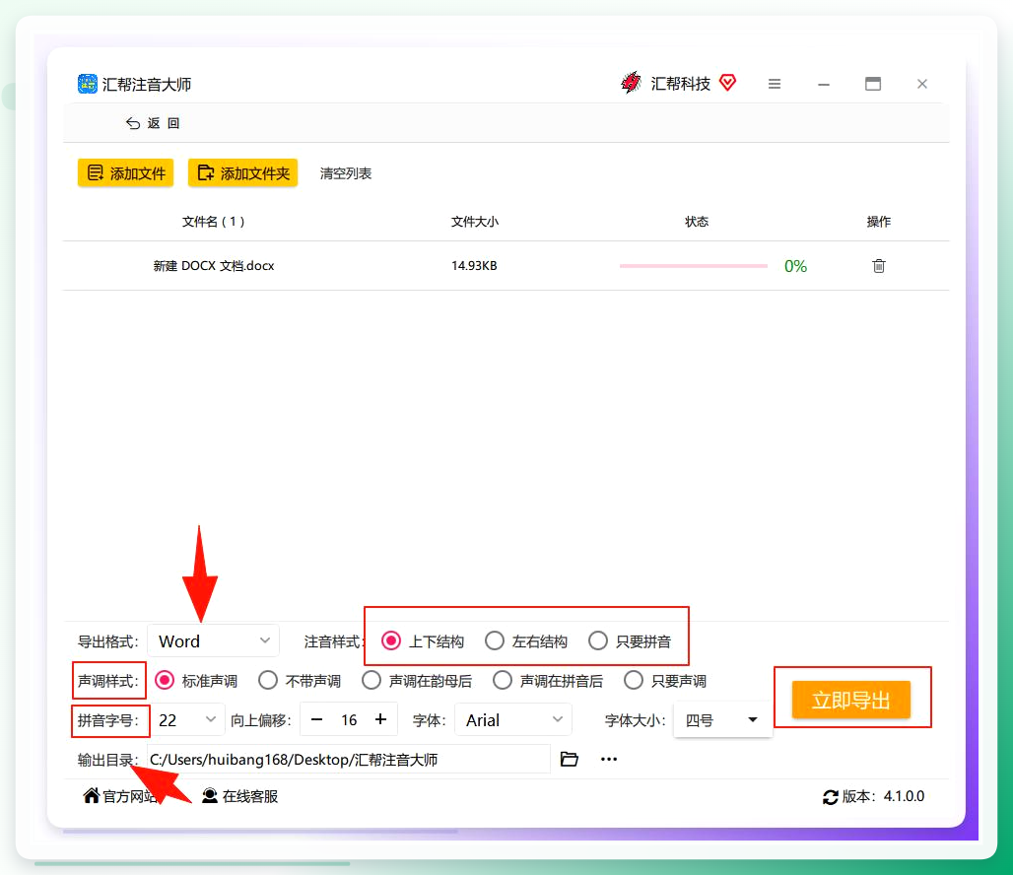Open the 拼音字号 22 dropdown

point(187,720)
